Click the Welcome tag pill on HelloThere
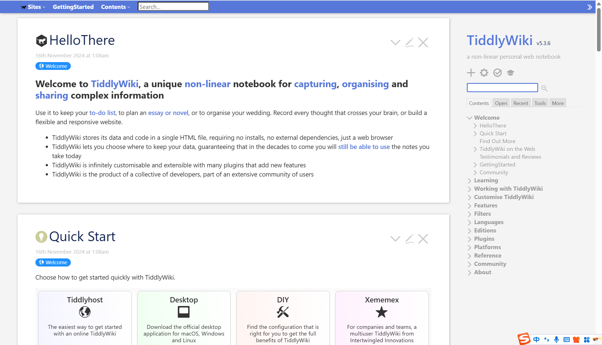The height and width of the screenshot is (345, 602). pos(53,66)
